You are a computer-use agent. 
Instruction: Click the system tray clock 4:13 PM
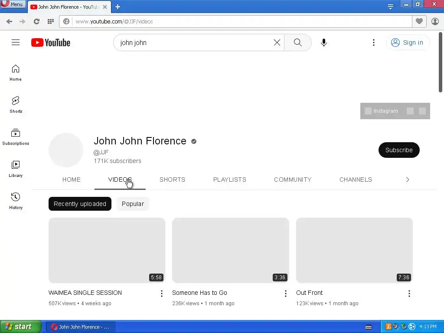pyautogui.click(x=428, y=327)
